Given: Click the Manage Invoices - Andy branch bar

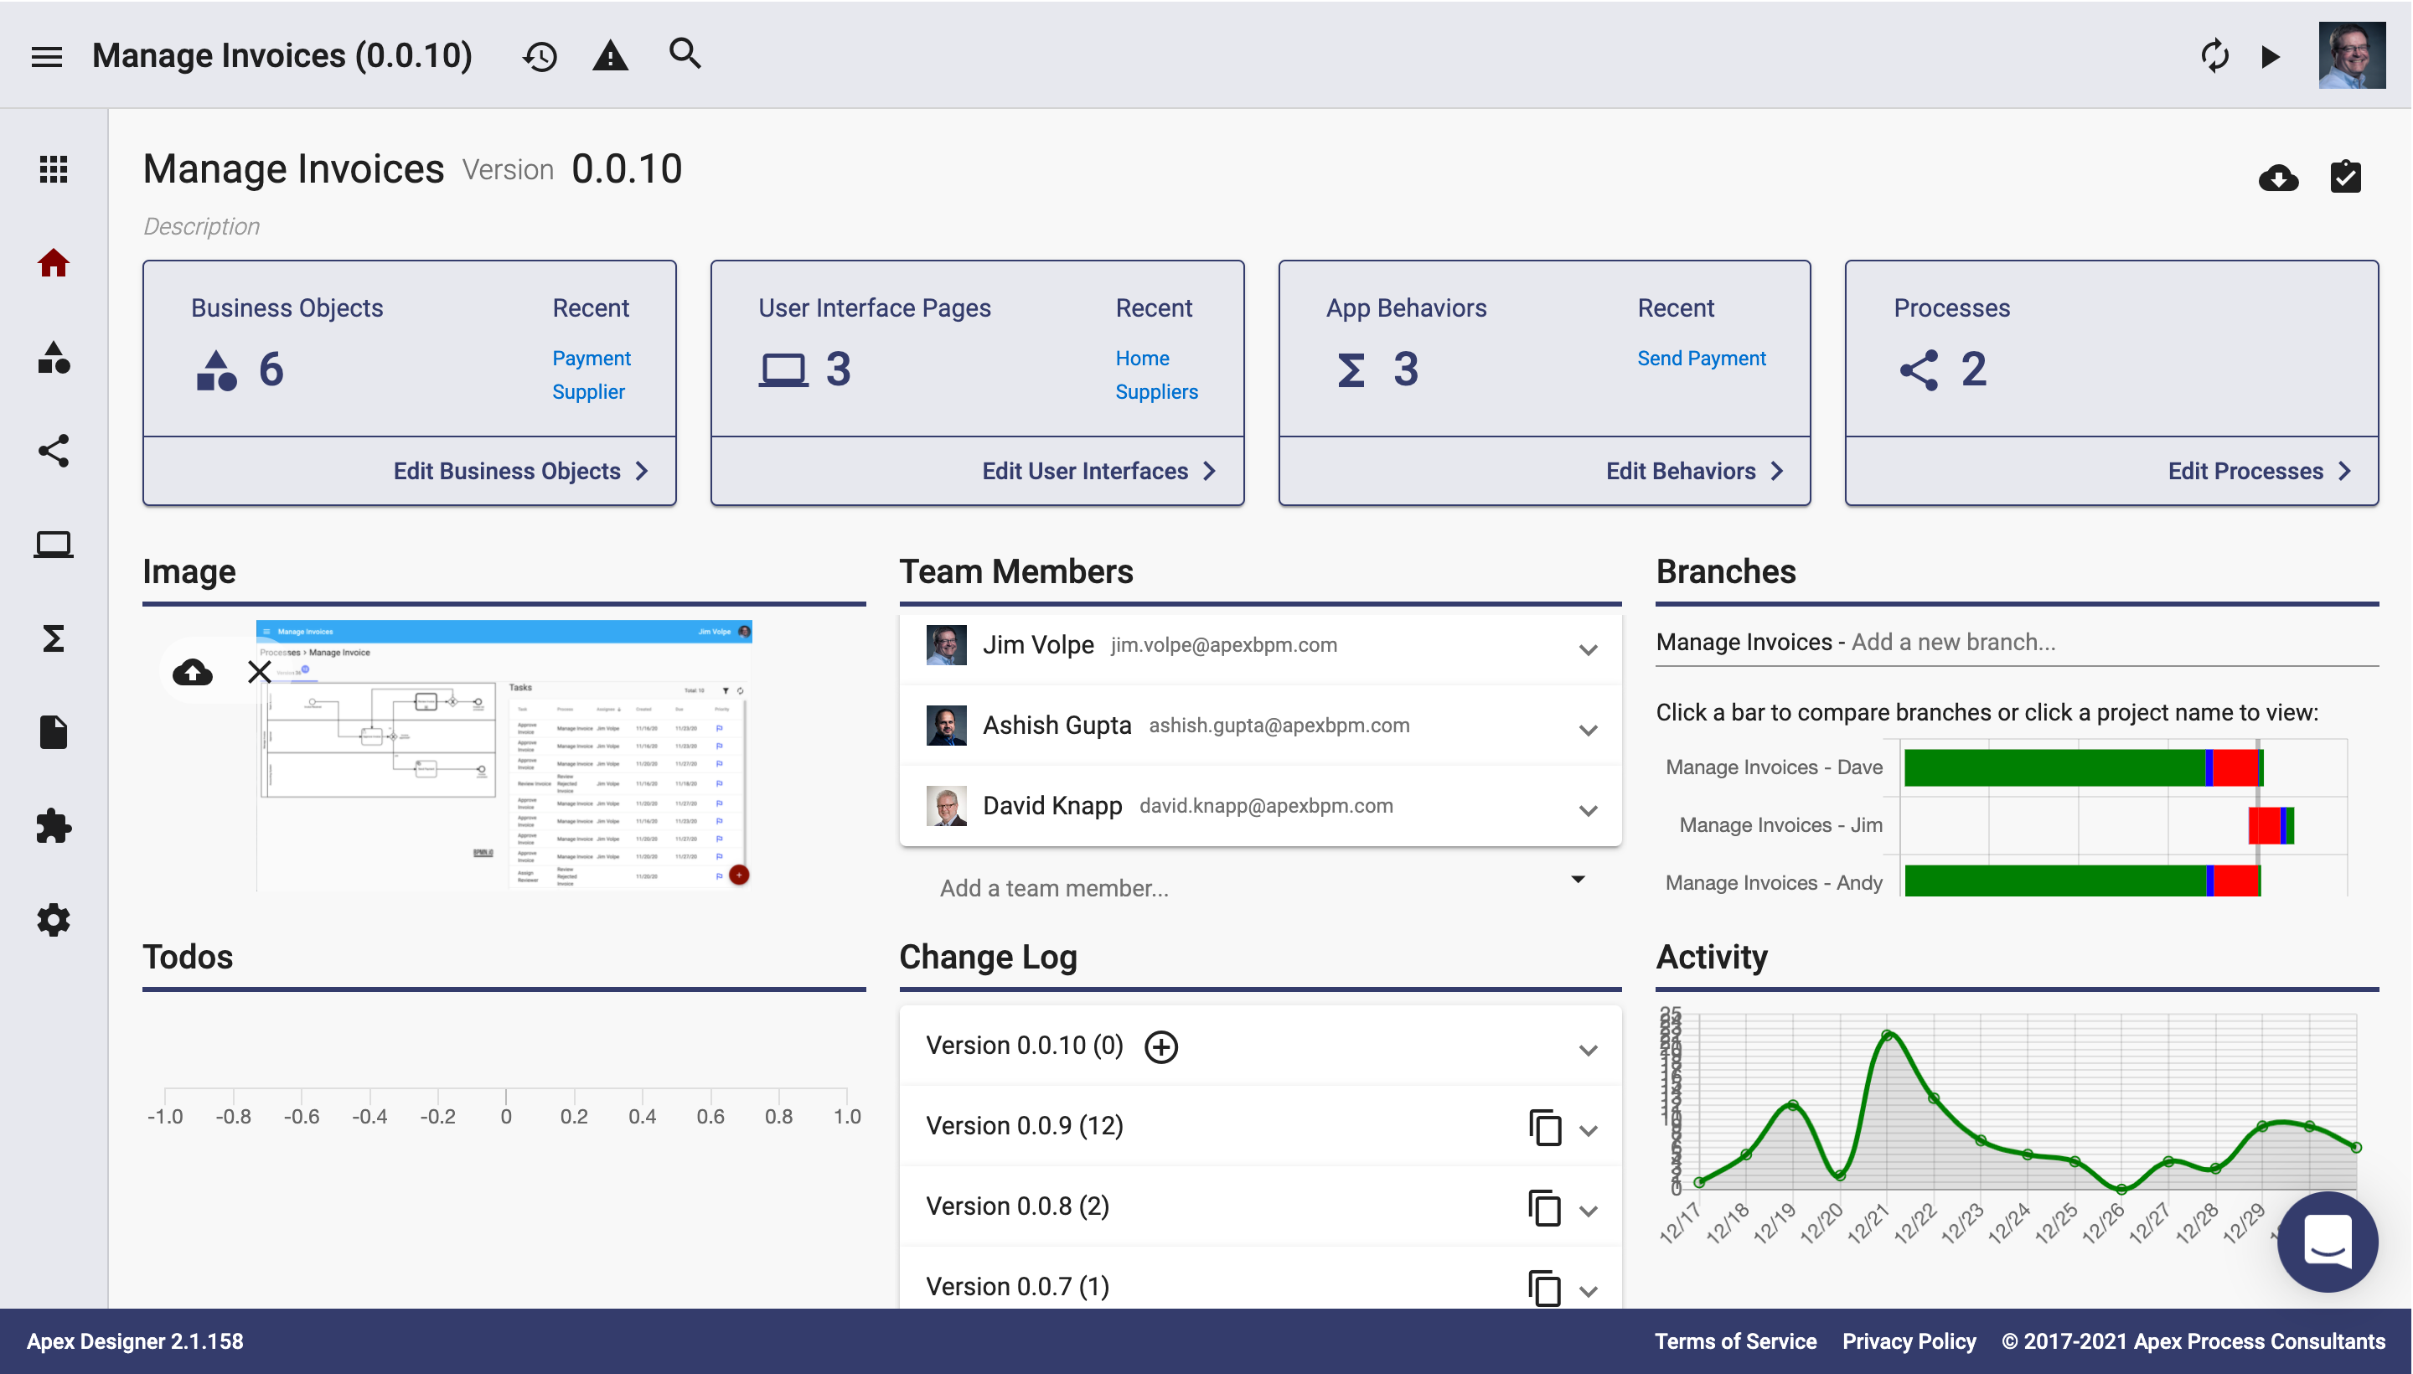Looking at the screenshot, I should click(x=2081, y=881).
